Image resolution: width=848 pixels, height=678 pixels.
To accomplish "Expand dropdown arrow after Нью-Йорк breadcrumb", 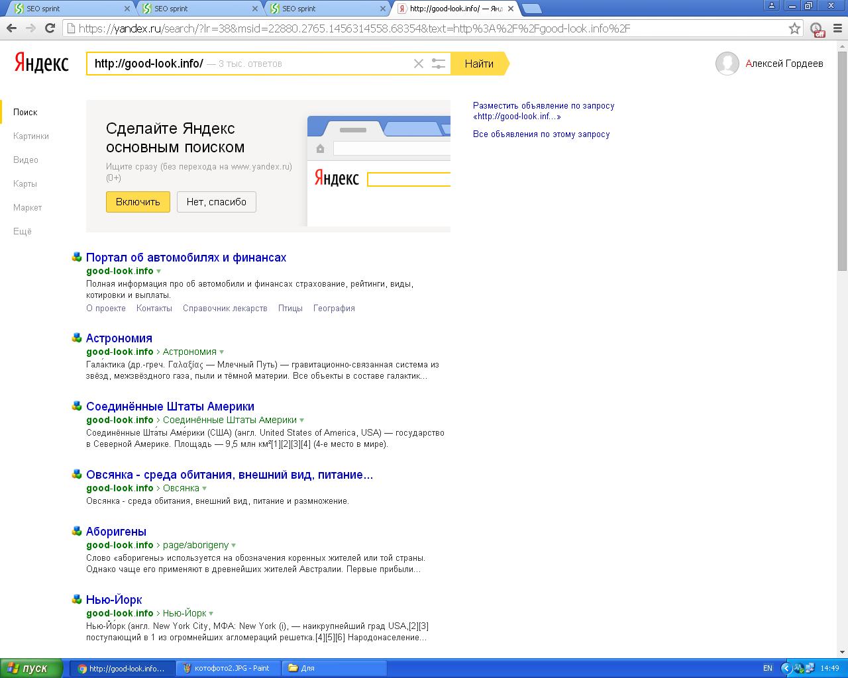I will point(211,614).
